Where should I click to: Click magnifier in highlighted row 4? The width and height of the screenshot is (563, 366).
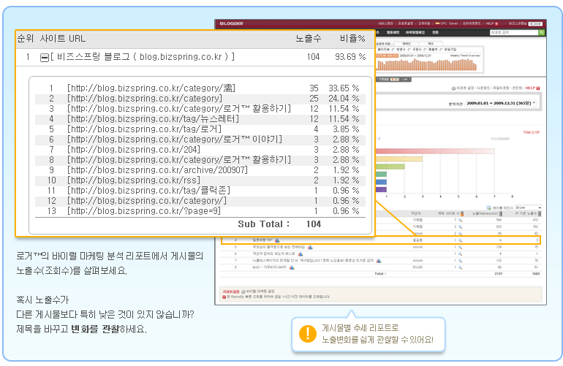tap(461, 240)
